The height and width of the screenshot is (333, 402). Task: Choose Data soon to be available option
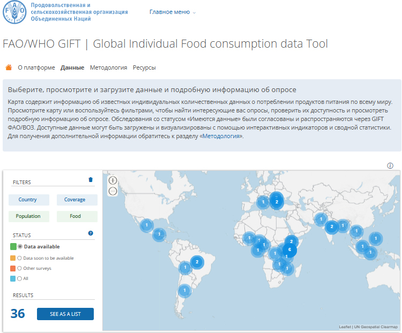click(20, 258)
